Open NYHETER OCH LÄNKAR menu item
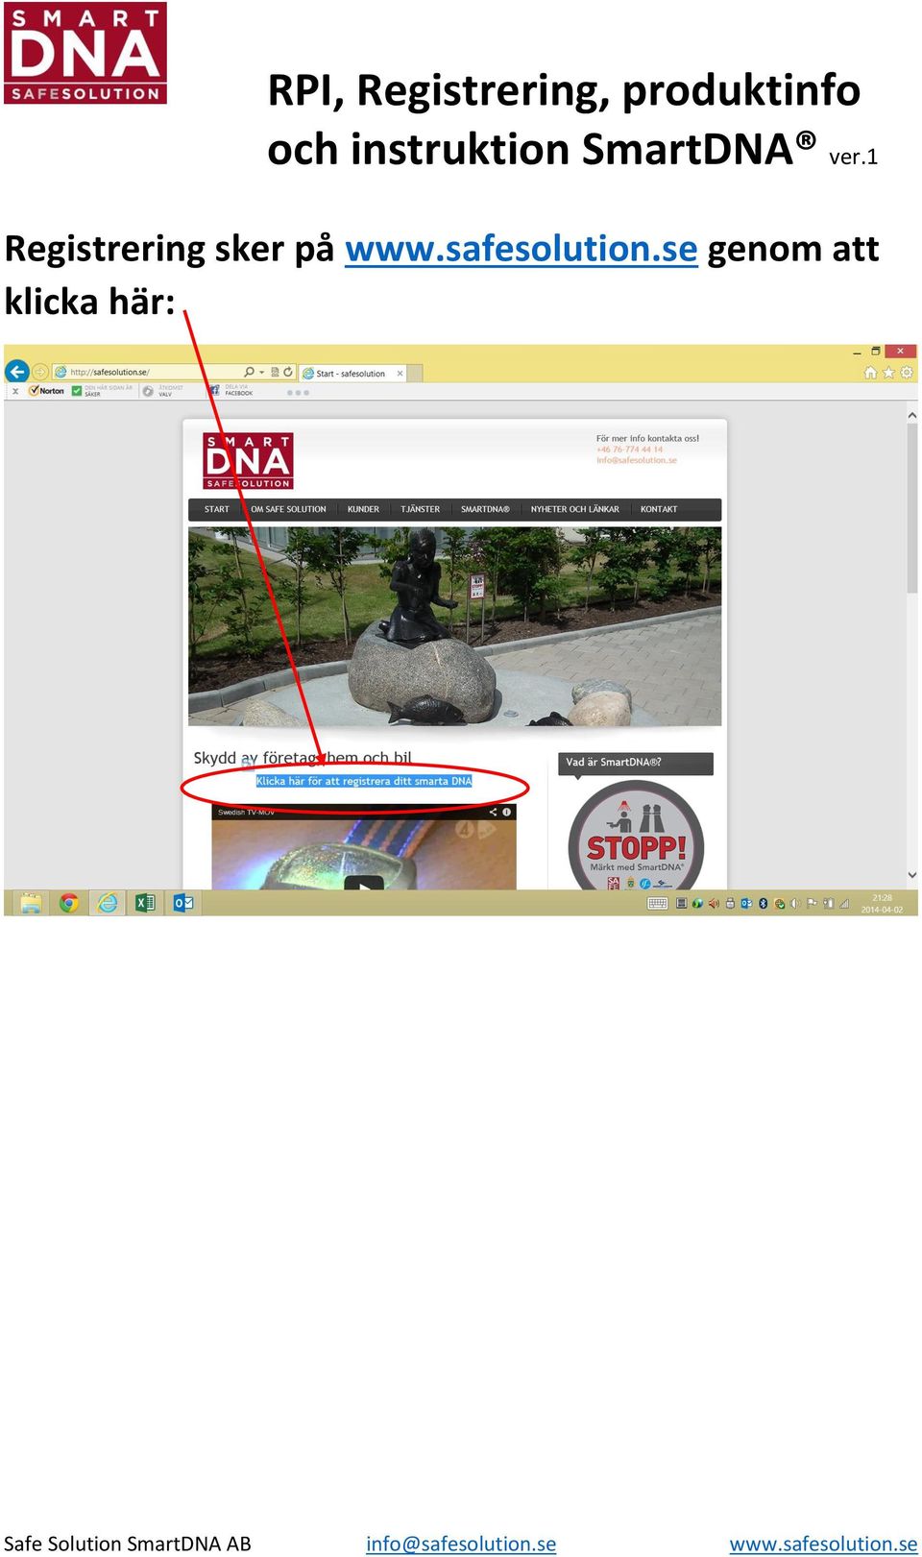 point(574,509)
